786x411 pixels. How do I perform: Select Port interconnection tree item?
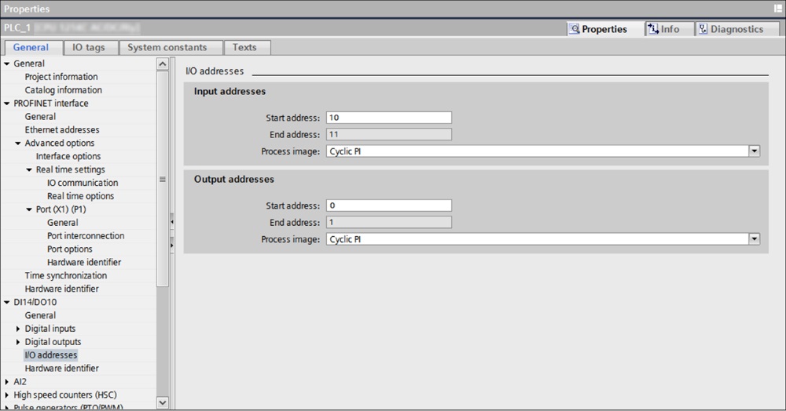tap(85, 236)
